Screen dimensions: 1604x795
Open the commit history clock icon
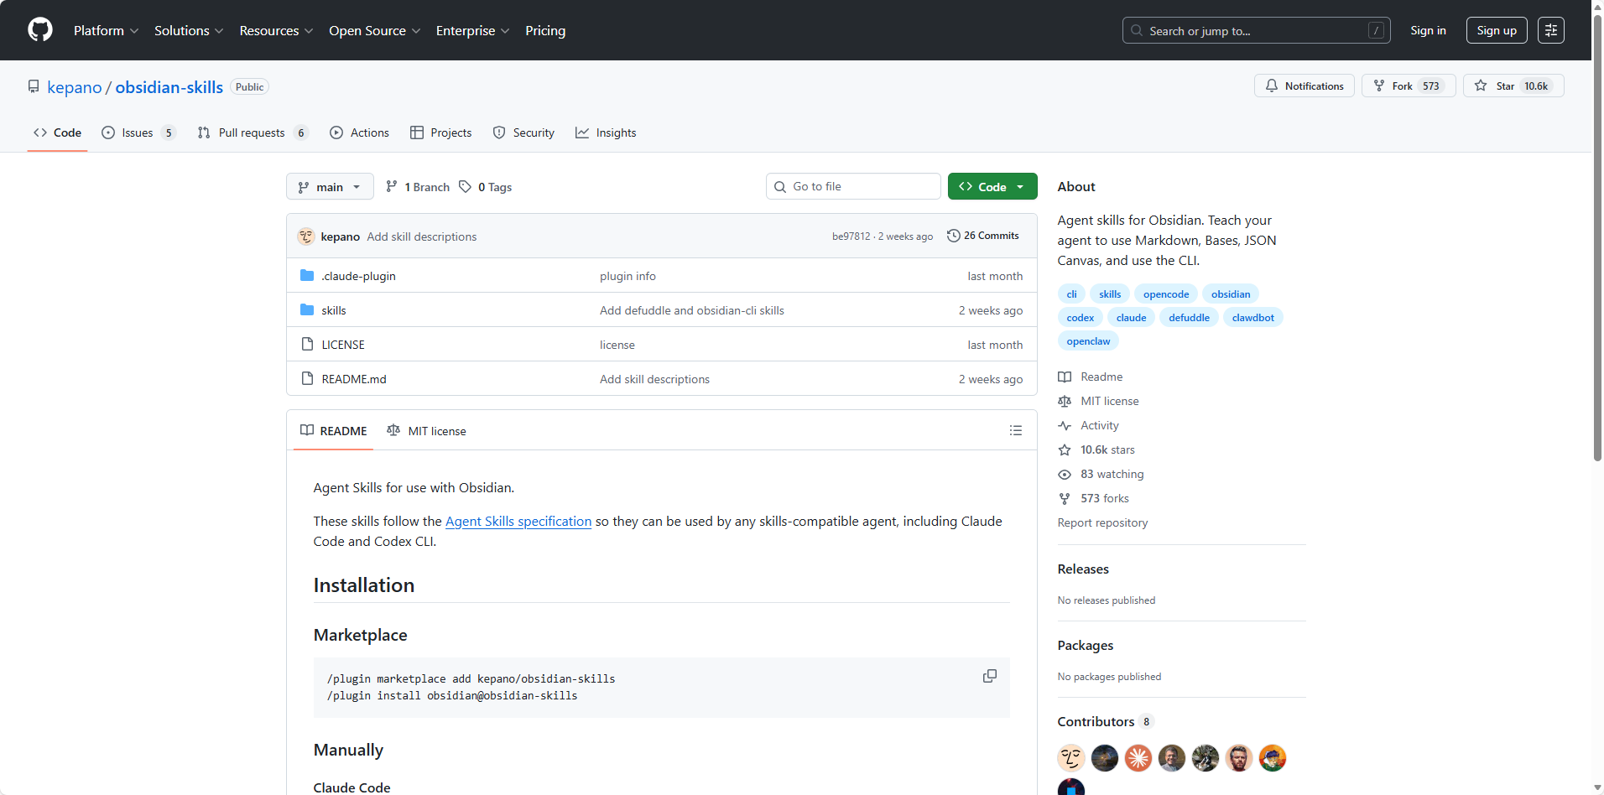point(953,236)
